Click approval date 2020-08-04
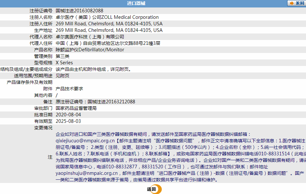The height and width of the screenshot is (194, 306). (x=68, y=115)
